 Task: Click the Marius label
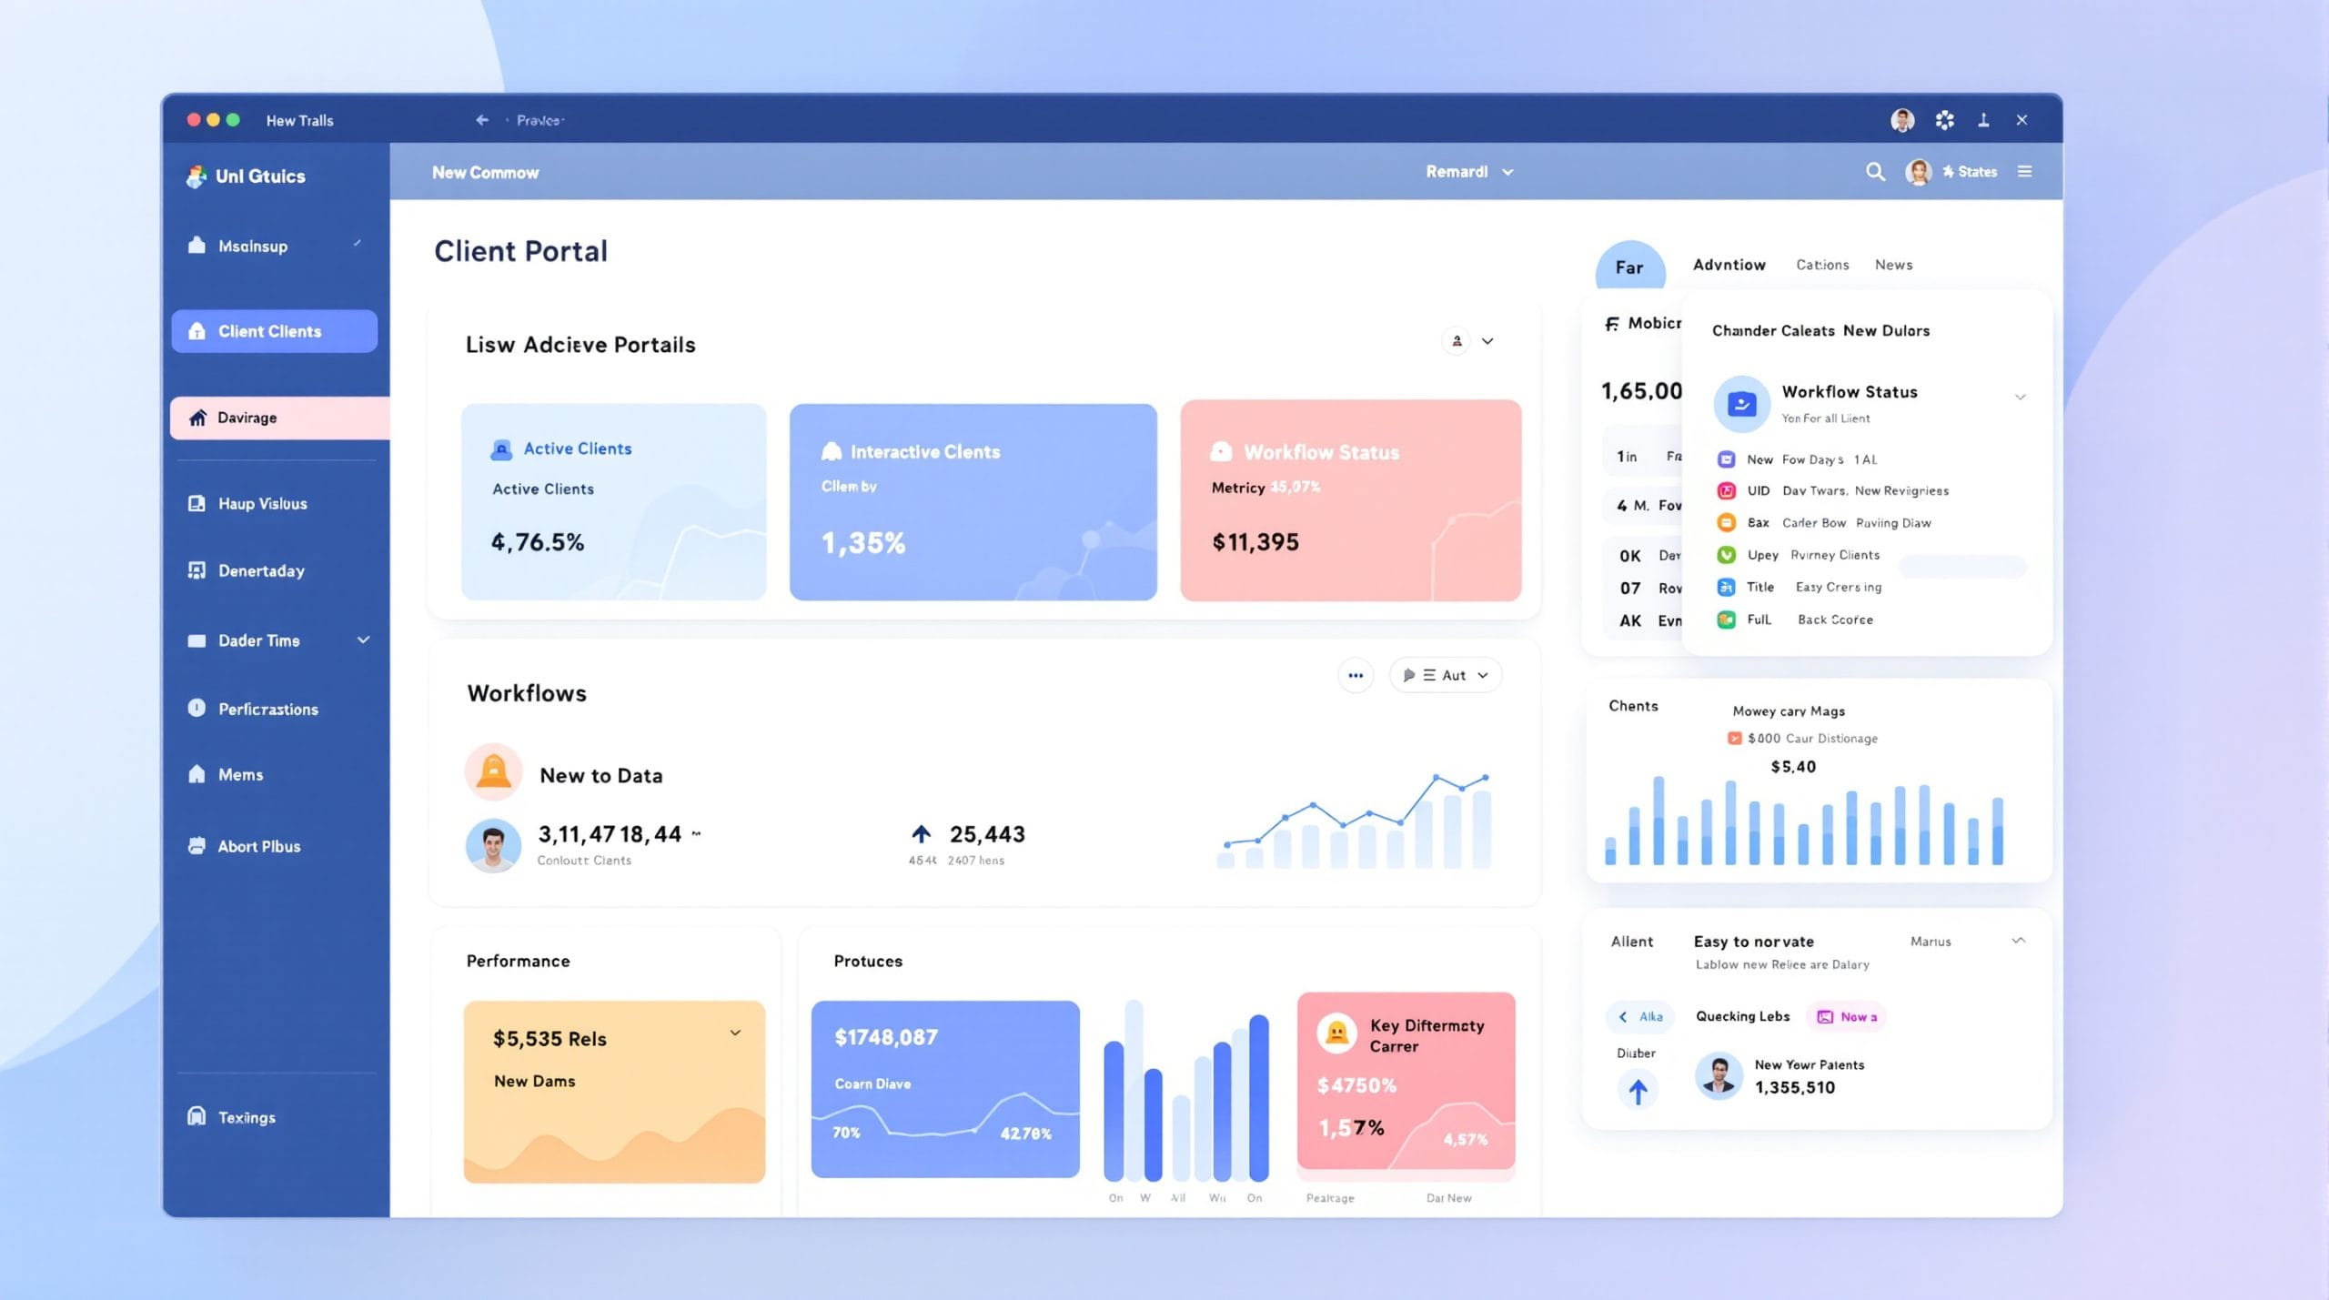coord(1931,942)
